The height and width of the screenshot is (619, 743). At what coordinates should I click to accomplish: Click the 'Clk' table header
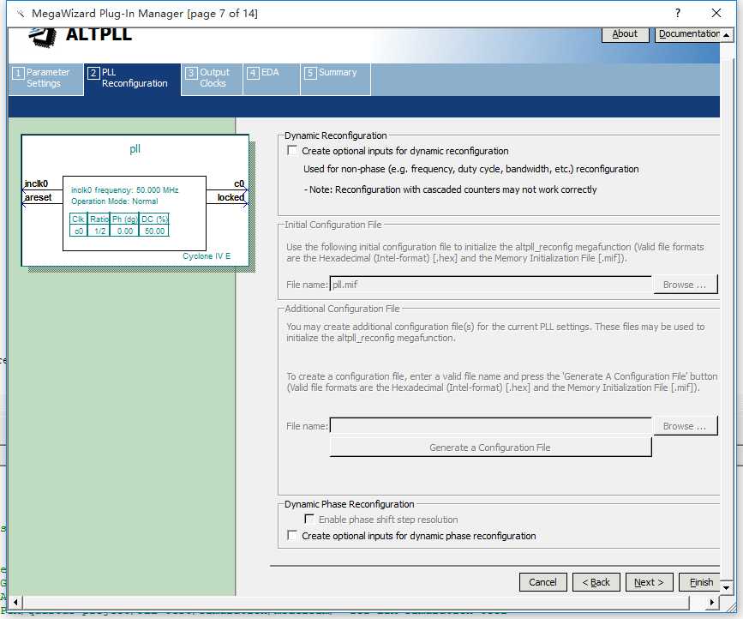(78, 219)
